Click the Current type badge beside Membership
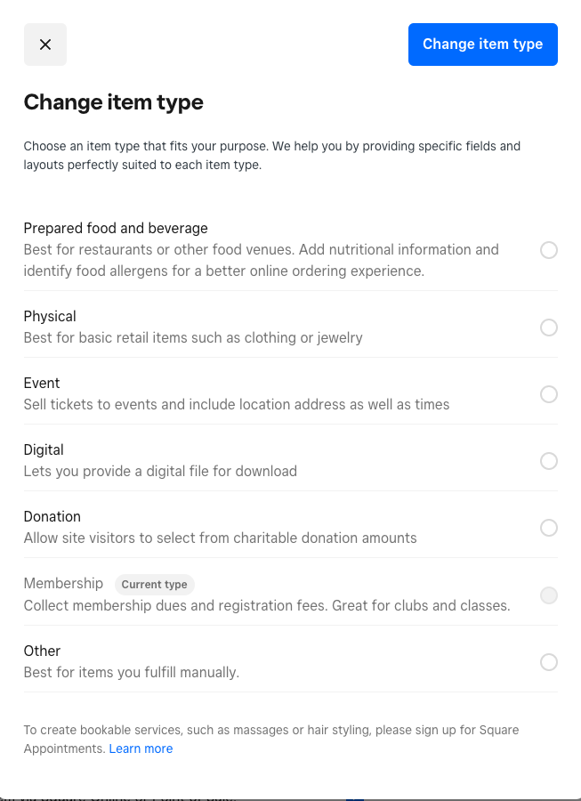The height and width of the screenshot is (801, 581). point(154,585)
